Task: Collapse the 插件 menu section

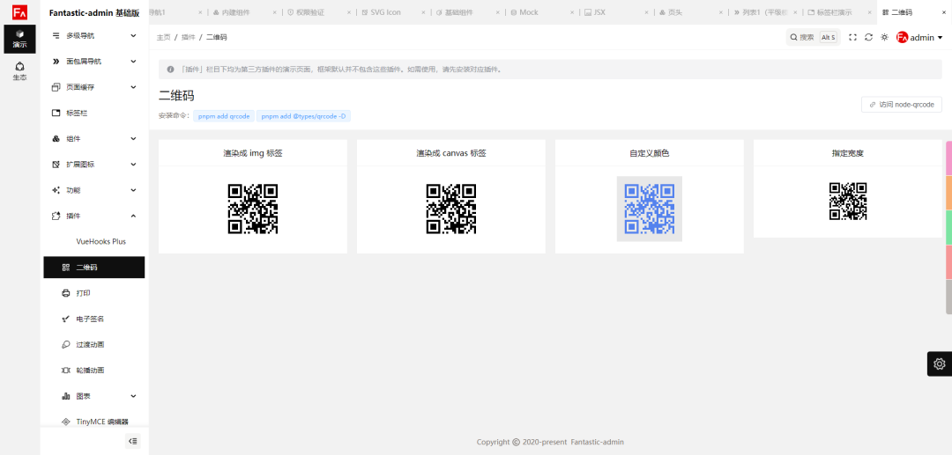Action: (x=133, y=216)
